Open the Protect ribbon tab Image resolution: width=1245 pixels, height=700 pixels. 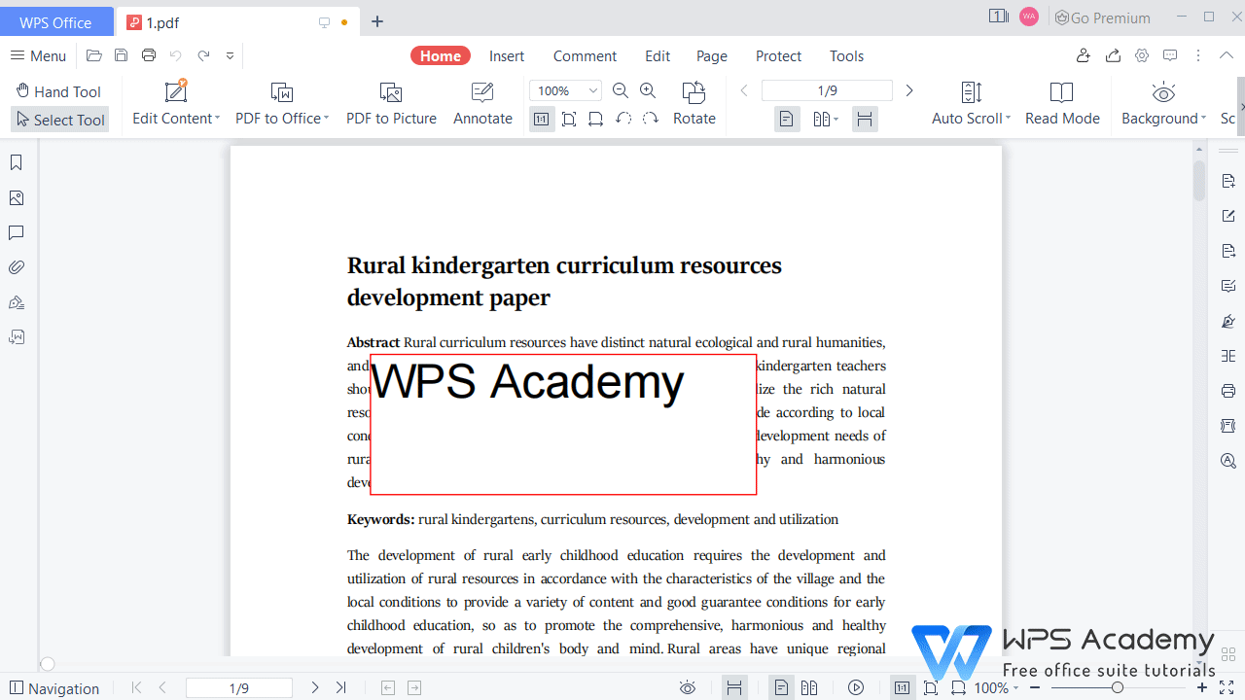click(x=778, y=55)
